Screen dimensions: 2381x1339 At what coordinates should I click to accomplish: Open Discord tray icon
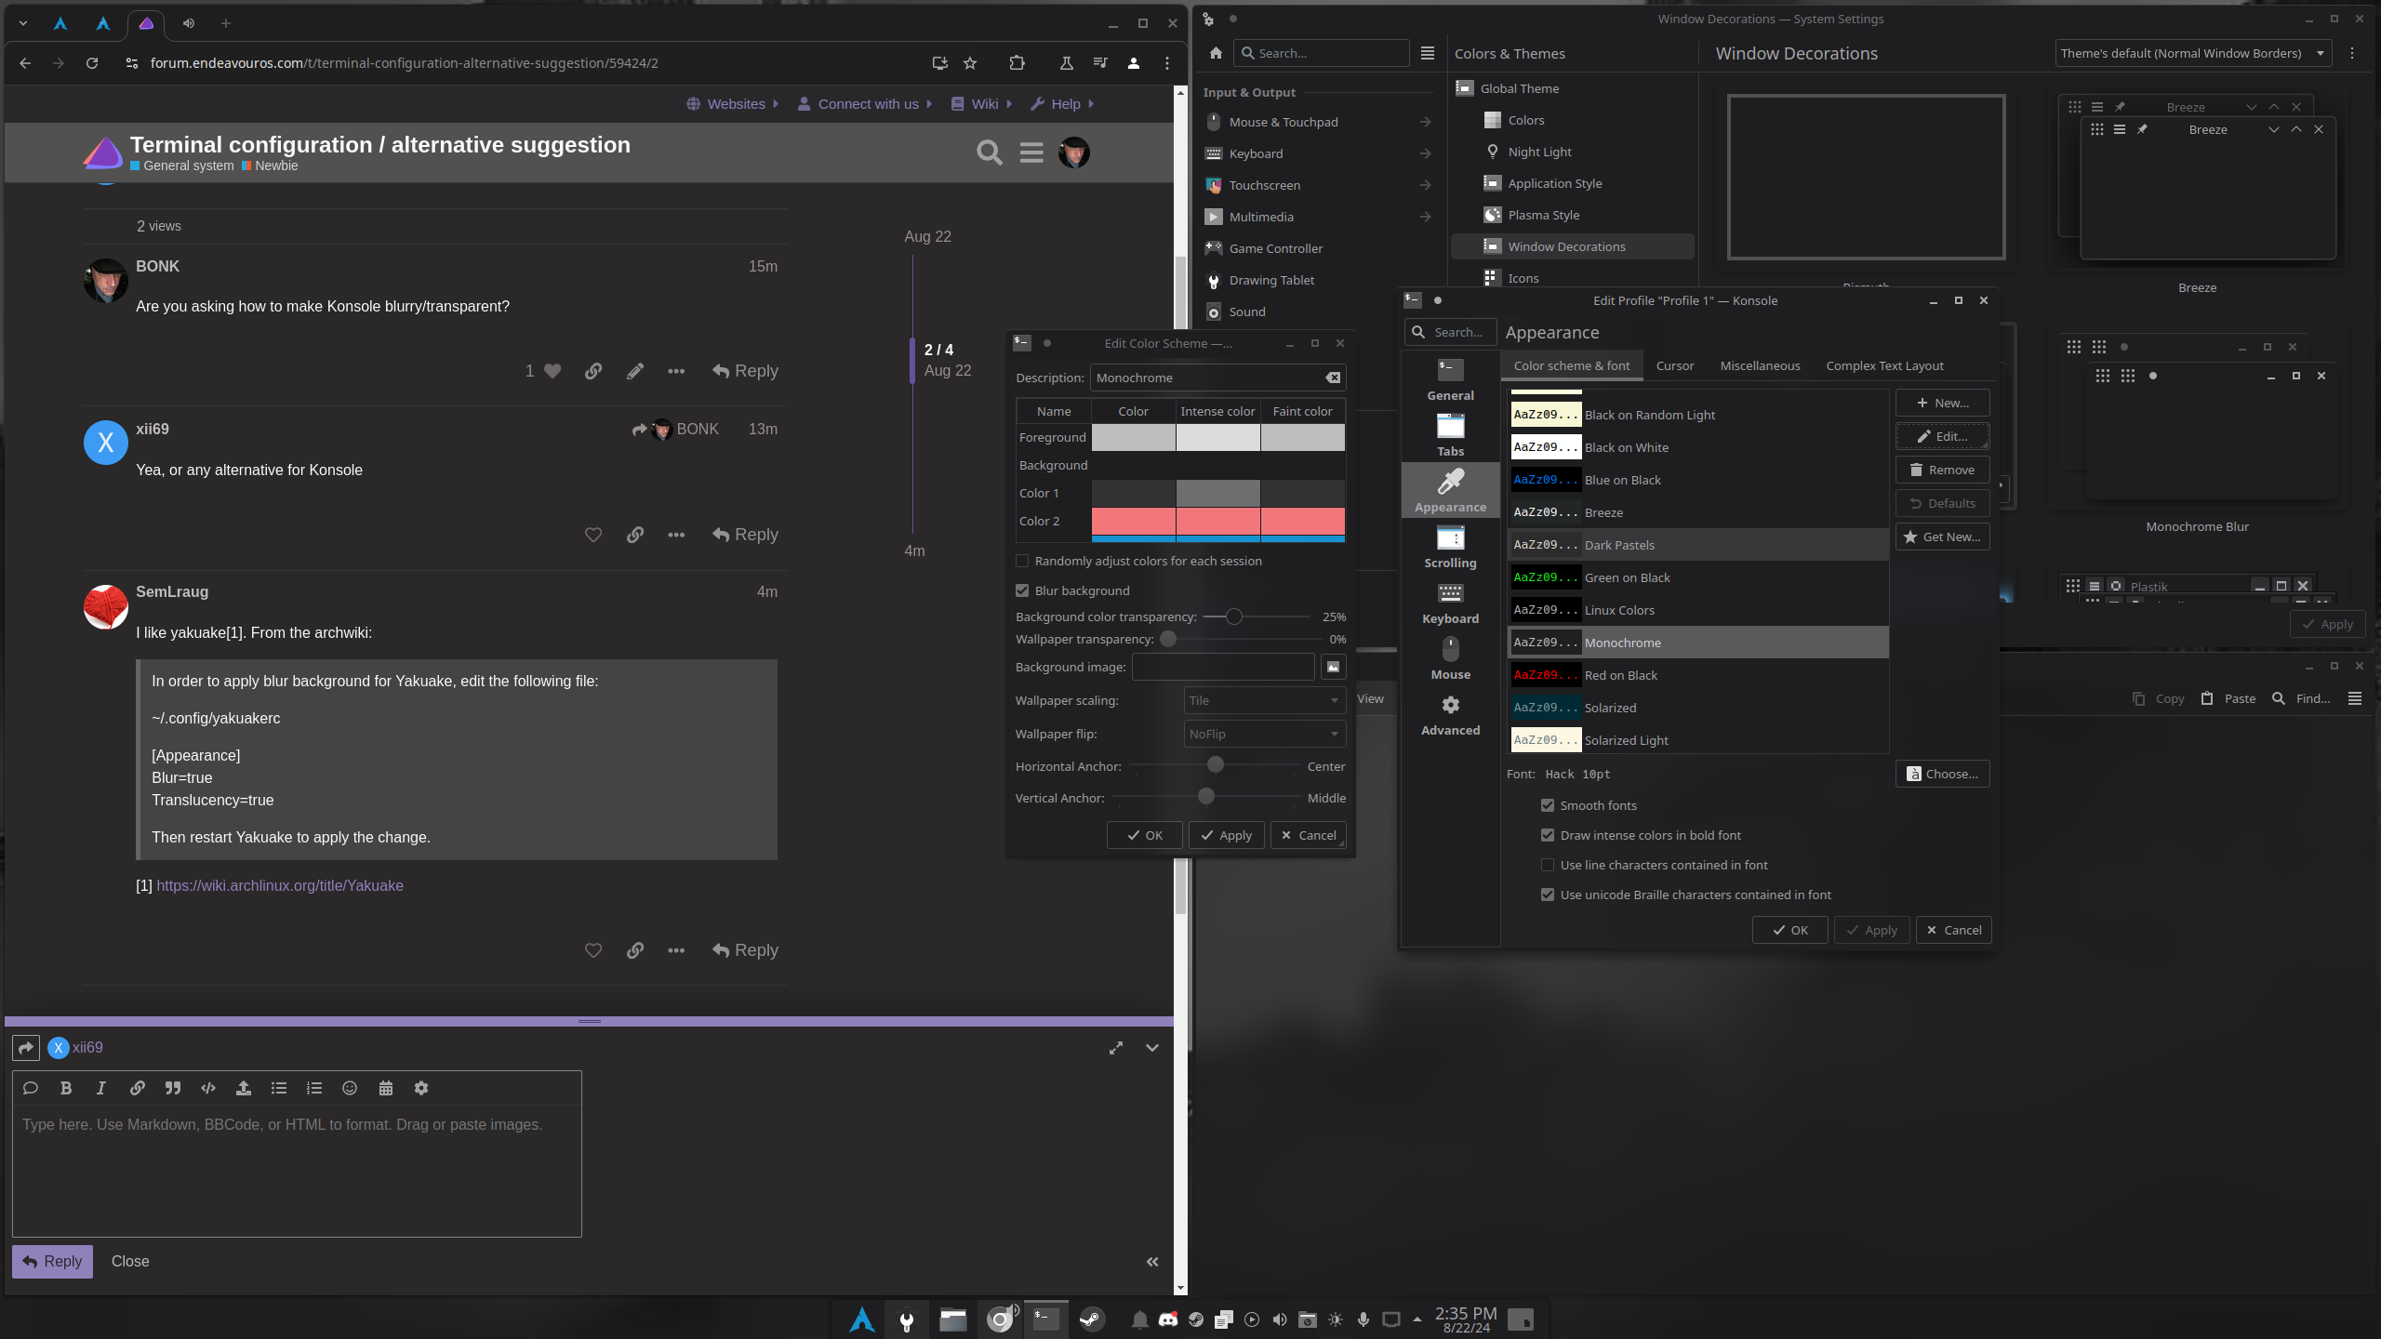1168,1319
